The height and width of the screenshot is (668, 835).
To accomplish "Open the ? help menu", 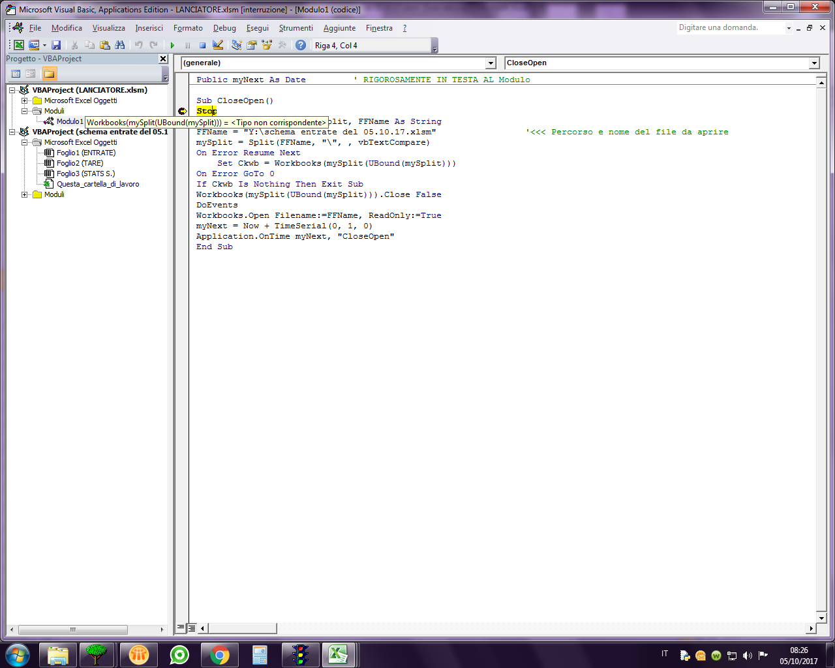I will pos(404,28).
